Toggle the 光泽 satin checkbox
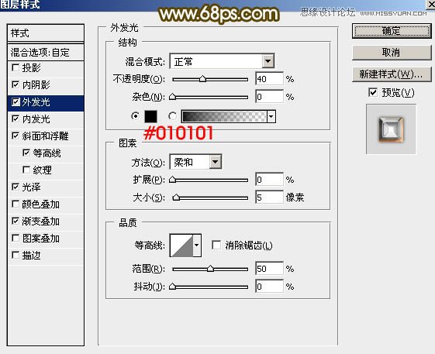 click(x=16, y=187)
